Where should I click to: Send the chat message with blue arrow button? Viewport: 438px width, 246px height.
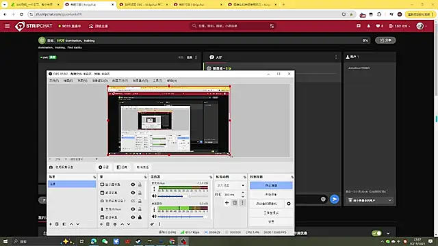pos(335,199)
